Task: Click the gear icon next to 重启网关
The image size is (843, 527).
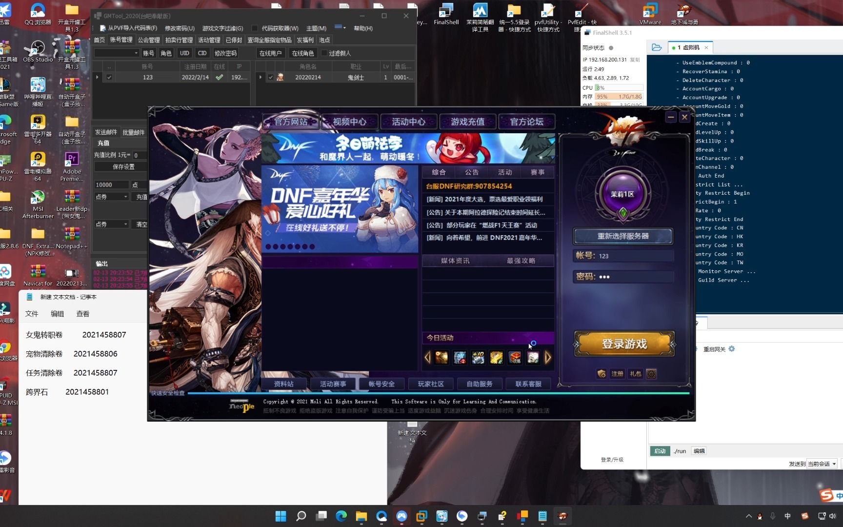Action: [x=732, y=349]
